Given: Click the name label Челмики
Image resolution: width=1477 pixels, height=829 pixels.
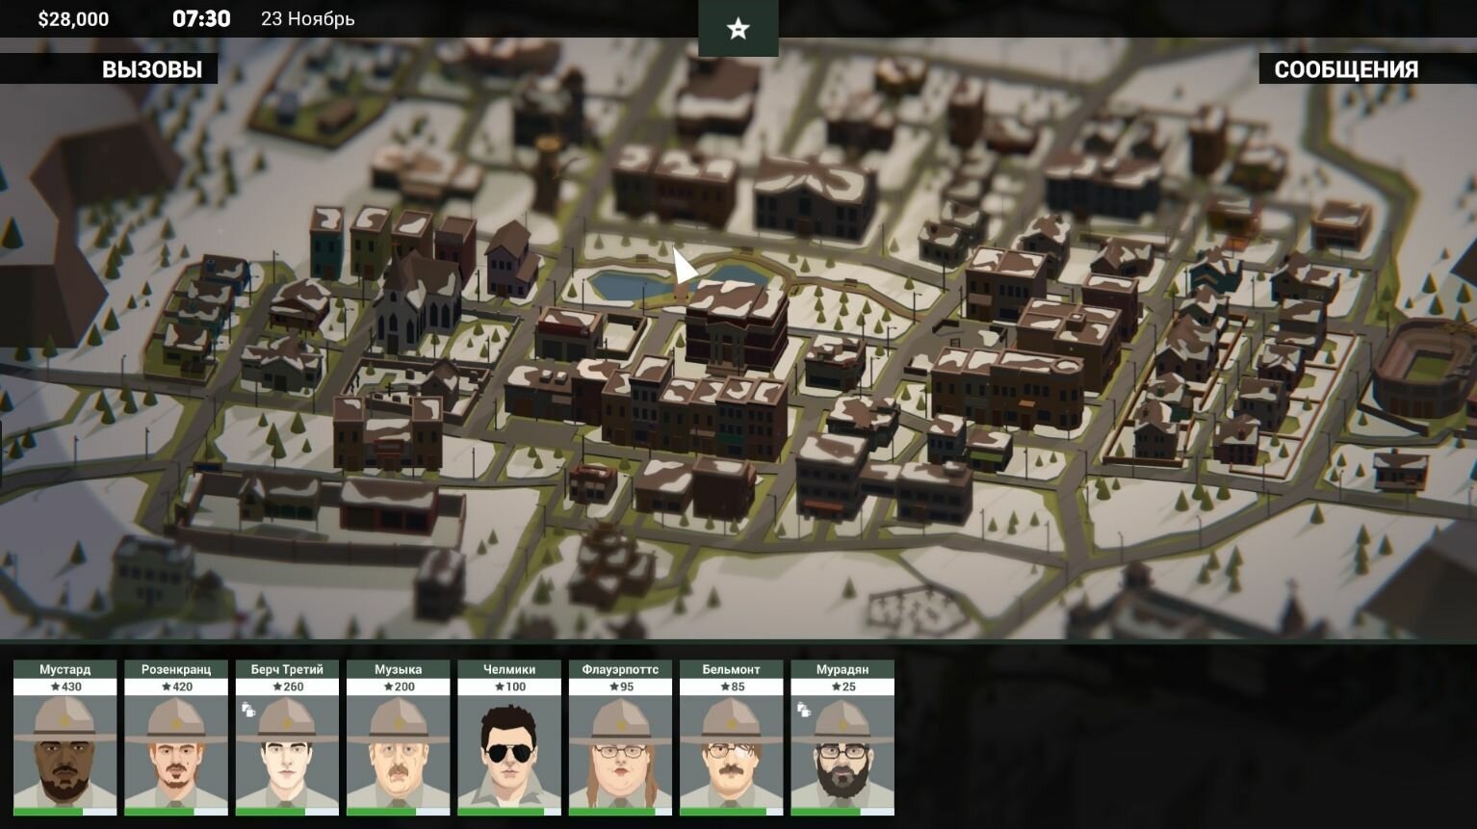Looking at the screenshot, I should (x=509, y=669).
